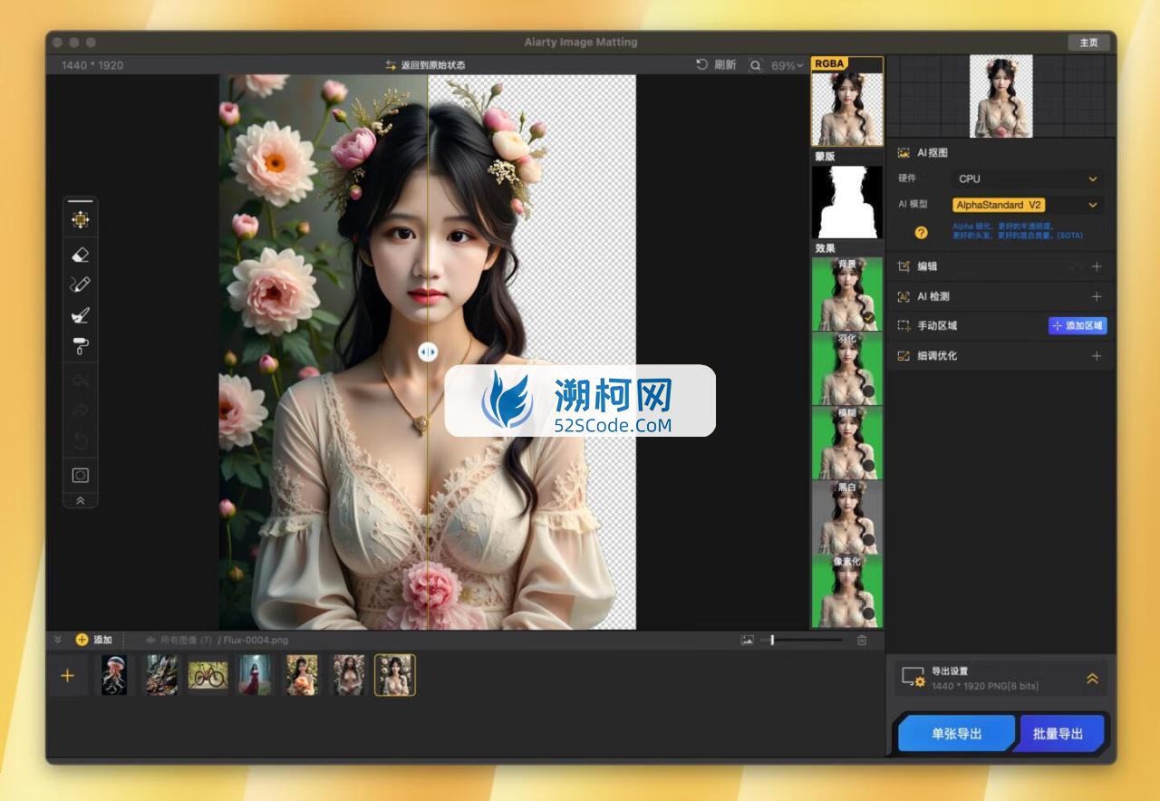The height and width of the screenshot is (801, 1160).
Task: Toggle the check mark on 背景 effect
Action: point(868,317)
